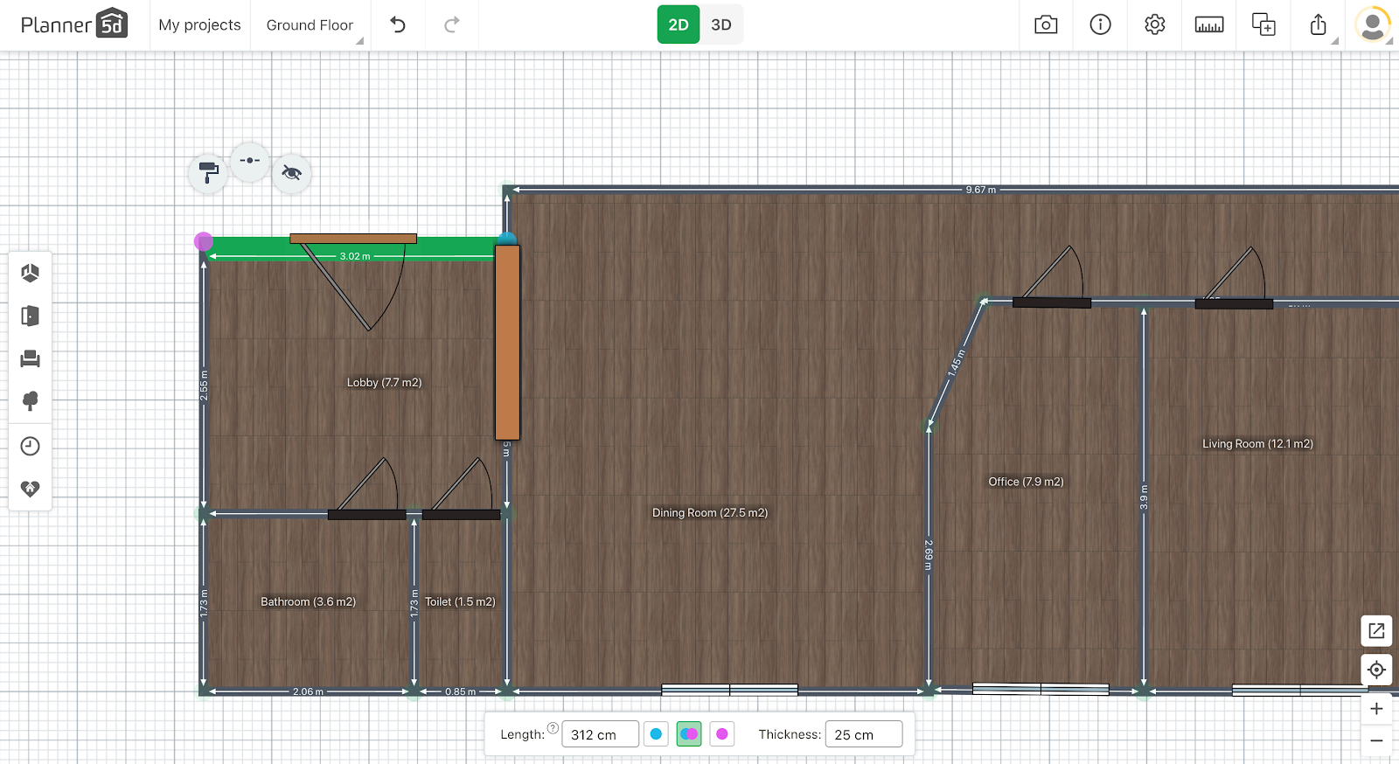Select the Living Room (12.1 m2) label
The height and width of the screenshot is (764, 1399).
(1257, 444)
